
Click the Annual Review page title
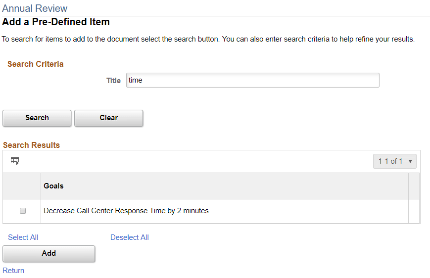(35, 8)
